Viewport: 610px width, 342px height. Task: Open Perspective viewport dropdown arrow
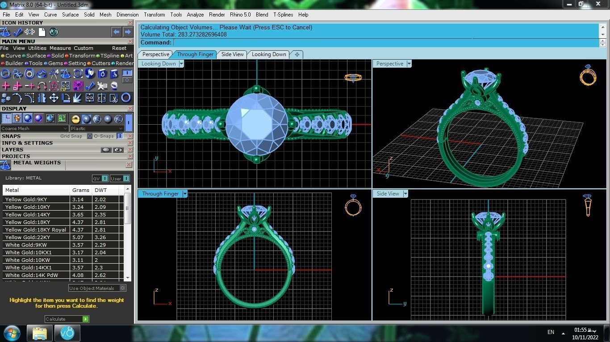click(x=409, y=64)
